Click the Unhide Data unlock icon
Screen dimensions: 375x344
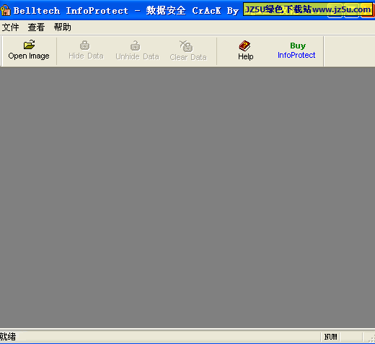click(x=136, y=46)
